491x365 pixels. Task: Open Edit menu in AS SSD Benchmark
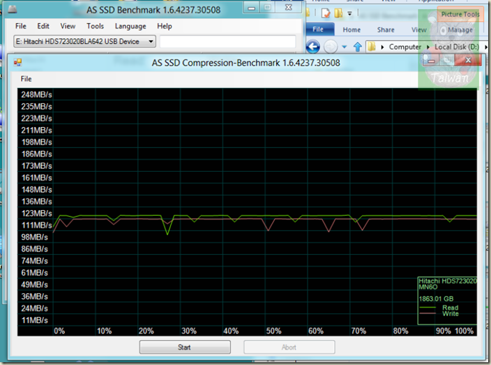43,26
